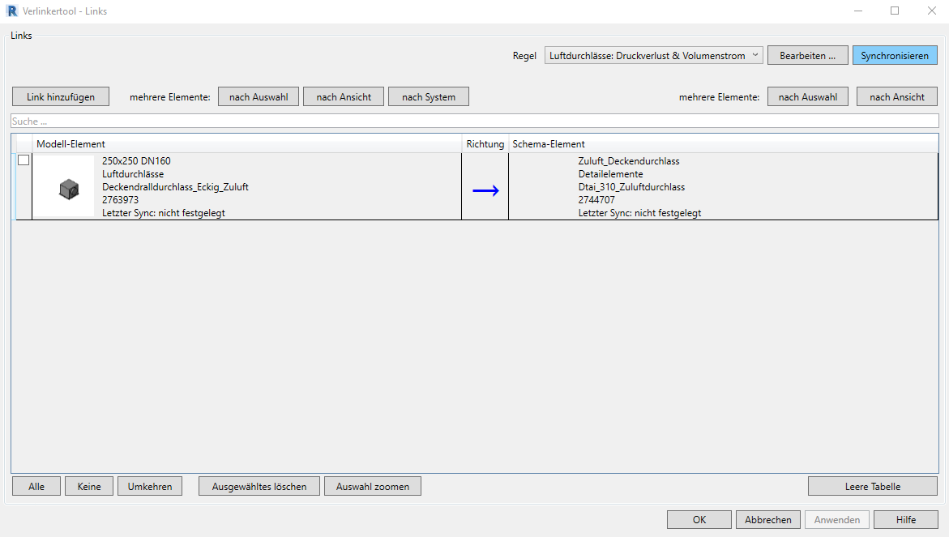Invert the selection with Umkehren
Viewport: 949px width, 537px height.
click(x=150, y=487)
